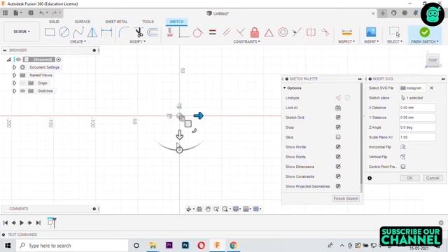Select the Fit Point Spline tool

[78, 32]
